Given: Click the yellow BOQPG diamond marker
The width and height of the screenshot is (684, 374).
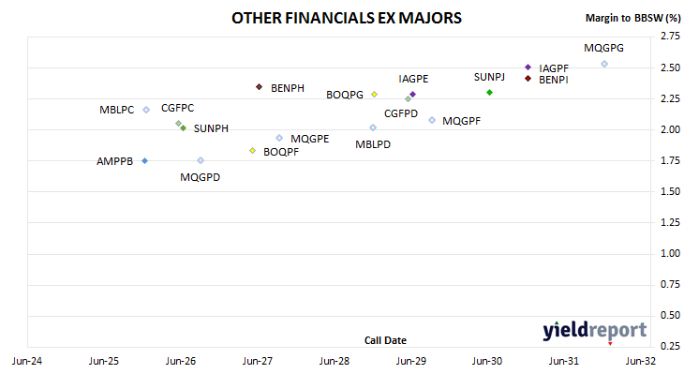Looking at the screenshot, I should click(374, 95).
